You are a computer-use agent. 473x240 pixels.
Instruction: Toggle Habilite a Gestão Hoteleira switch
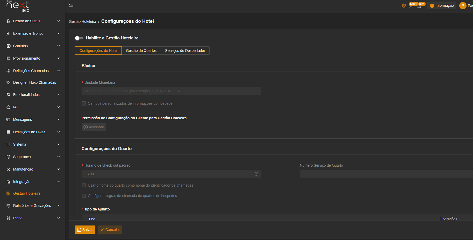(x=79, y=38)
